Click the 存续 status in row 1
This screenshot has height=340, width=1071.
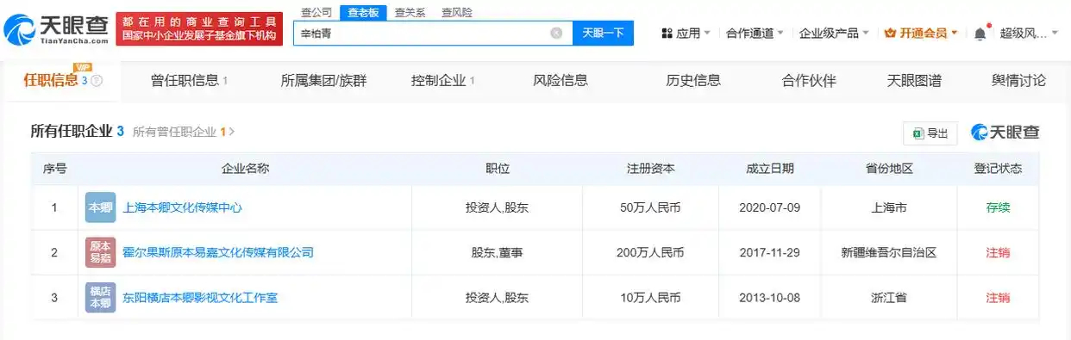[x=998, y=208]
